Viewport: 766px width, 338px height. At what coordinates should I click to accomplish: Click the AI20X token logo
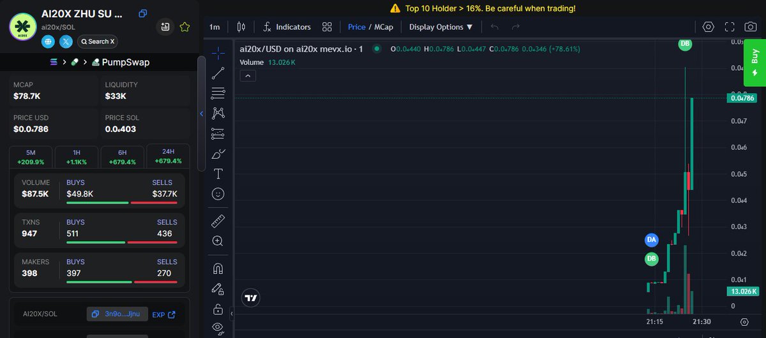pos(22,27)
